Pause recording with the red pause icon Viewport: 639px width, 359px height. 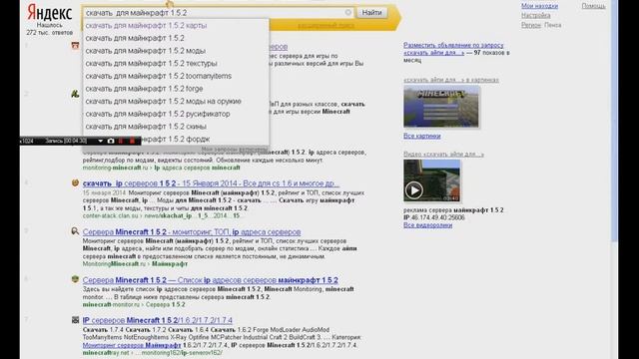click(x=121, y=141)
